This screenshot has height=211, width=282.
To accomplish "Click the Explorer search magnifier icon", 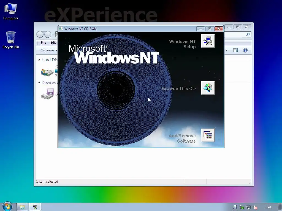I will coord(248,34).
